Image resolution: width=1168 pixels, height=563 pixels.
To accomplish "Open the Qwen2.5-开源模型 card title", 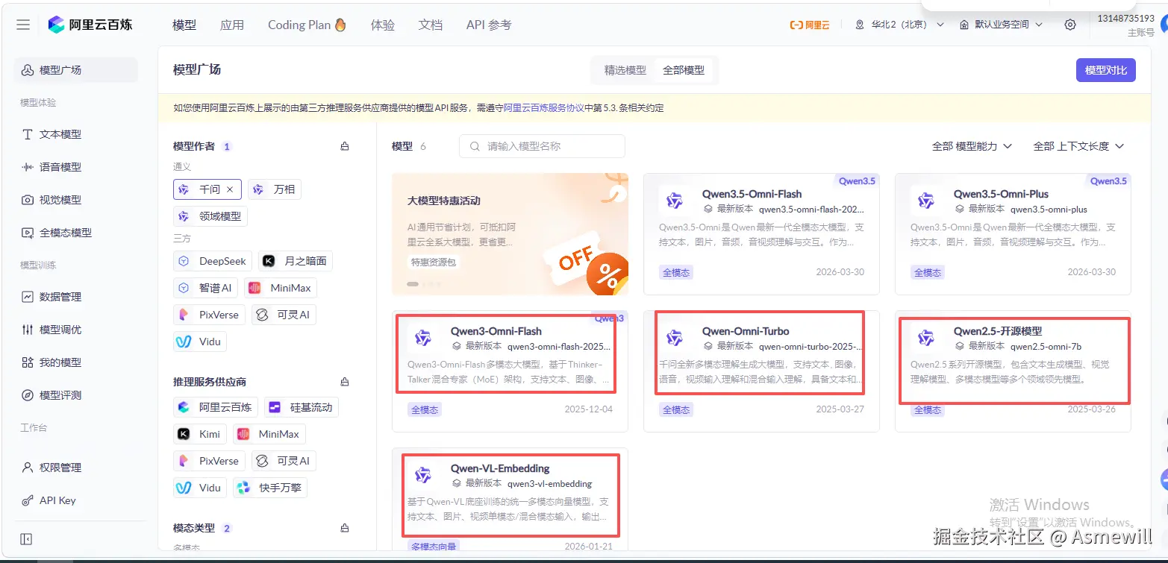I will [998, 331].
